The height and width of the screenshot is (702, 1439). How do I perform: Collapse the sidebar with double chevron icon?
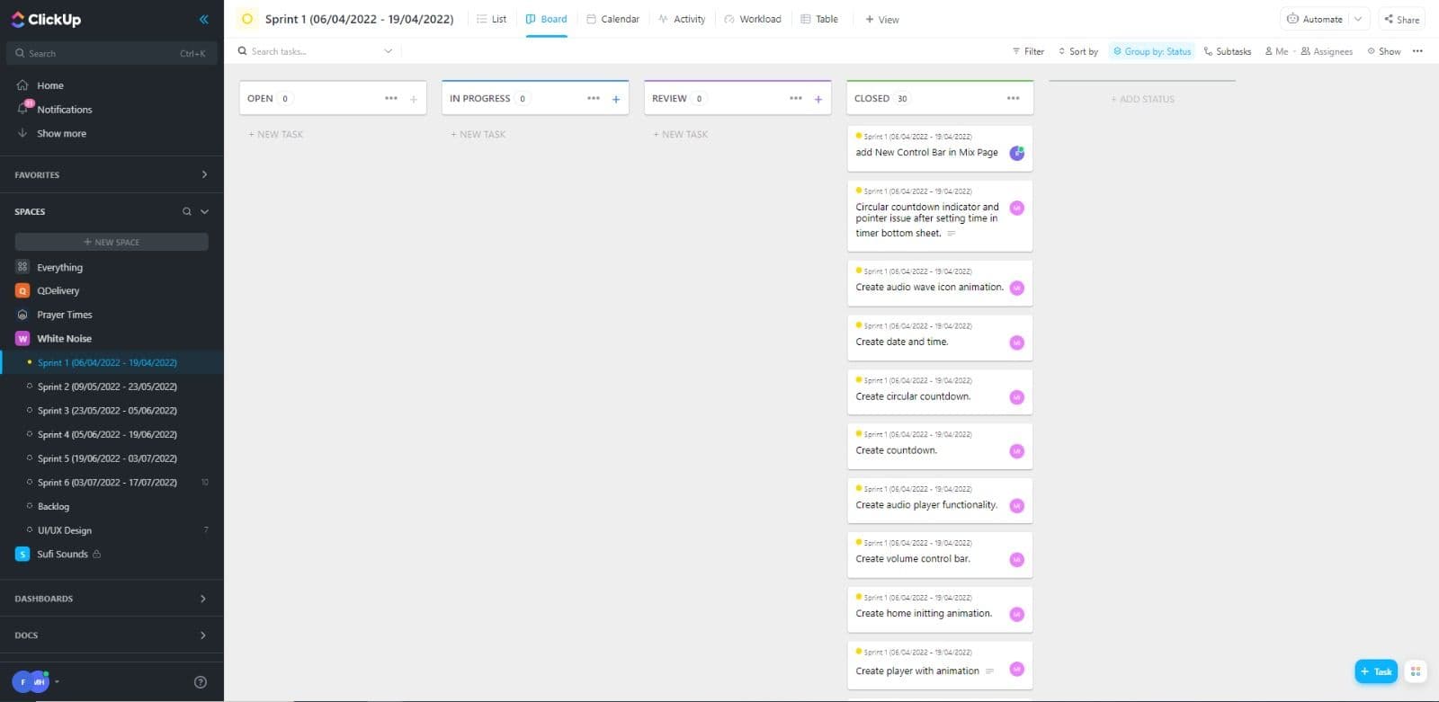coord(204,19)
